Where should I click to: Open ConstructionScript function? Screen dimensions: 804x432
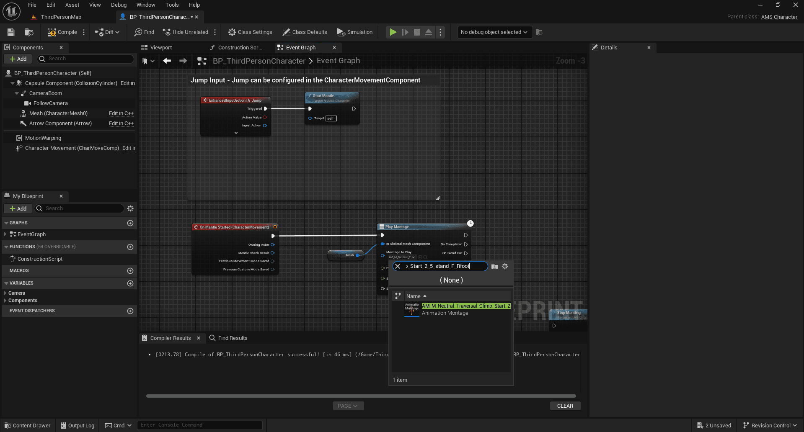(x=40, y=259)
